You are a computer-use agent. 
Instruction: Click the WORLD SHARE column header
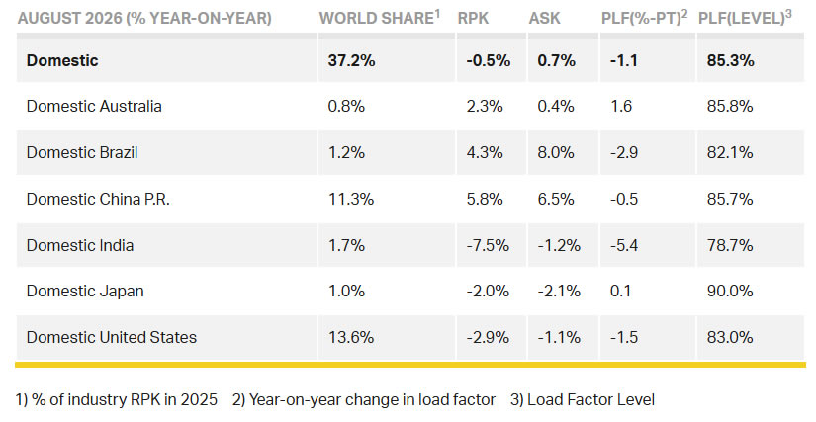point(380,18)
